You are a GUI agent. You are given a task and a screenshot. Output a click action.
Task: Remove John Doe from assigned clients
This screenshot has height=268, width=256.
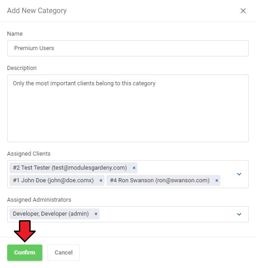click(101, 180)
